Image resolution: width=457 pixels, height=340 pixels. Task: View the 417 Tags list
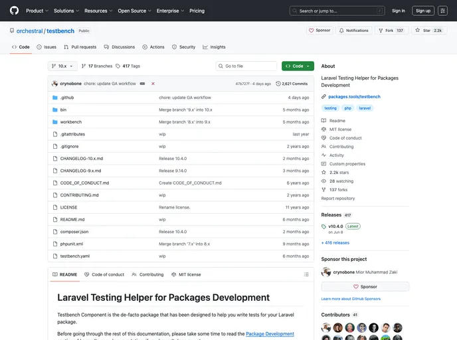tap(128, 66)
